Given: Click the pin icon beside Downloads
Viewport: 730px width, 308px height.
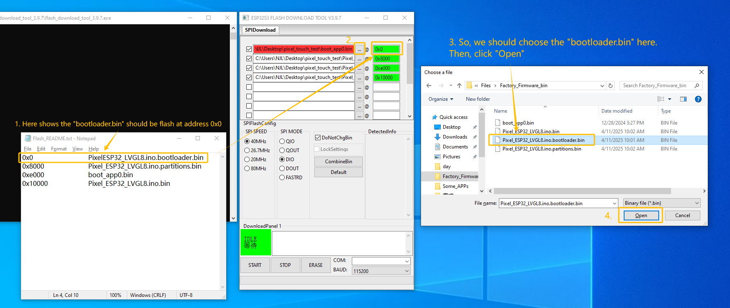Looking at the screenshot, I should click(475, 137).
